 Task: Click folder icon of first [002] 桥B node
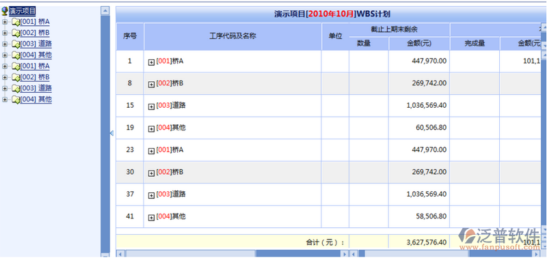pos(16,33)
